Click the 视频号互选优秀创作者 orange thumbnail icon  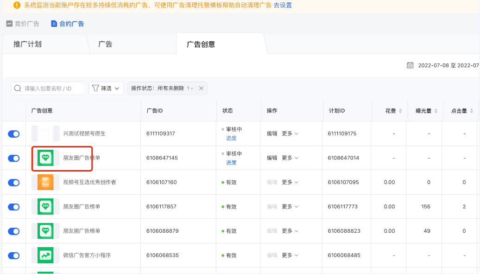pos(44,182)
